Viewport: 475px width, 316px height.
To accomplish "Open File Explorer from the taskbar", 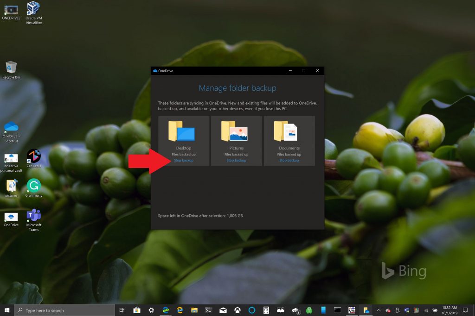I will coord(194,310).
